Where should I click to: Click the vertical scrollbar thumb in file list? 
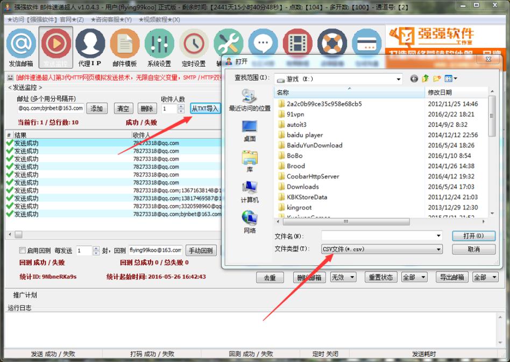click(x=492, y=116)
